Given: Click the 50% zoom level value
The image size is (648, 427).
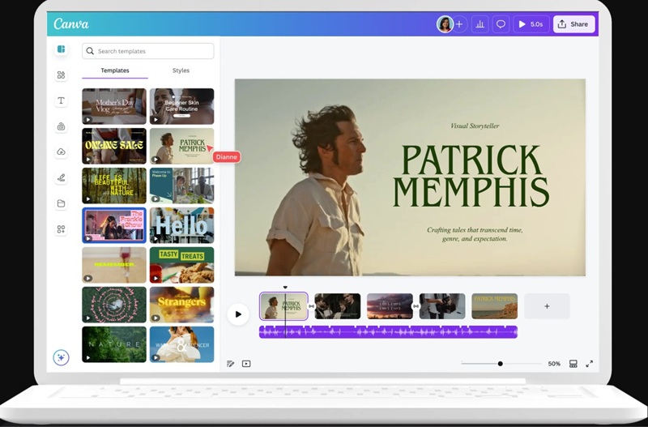Looking at the screenshot, I should pos(554,364).
